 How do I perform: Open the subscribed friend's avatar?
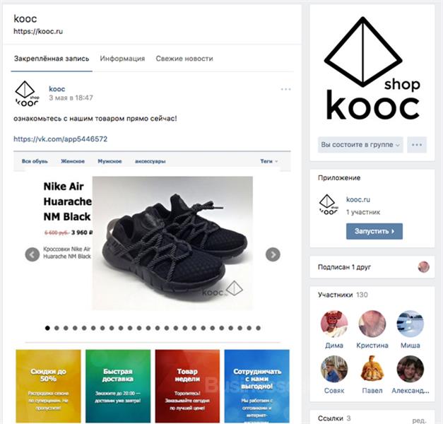tap(423, 267)
